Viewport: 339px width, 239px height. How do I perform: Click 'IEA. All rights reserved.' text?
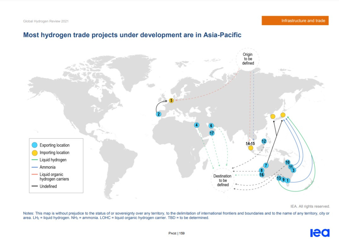point(310,206)
